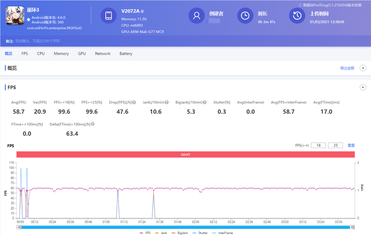Click the export all link
The width and height of the screenshot is (371, 236).
pos(347,68)
